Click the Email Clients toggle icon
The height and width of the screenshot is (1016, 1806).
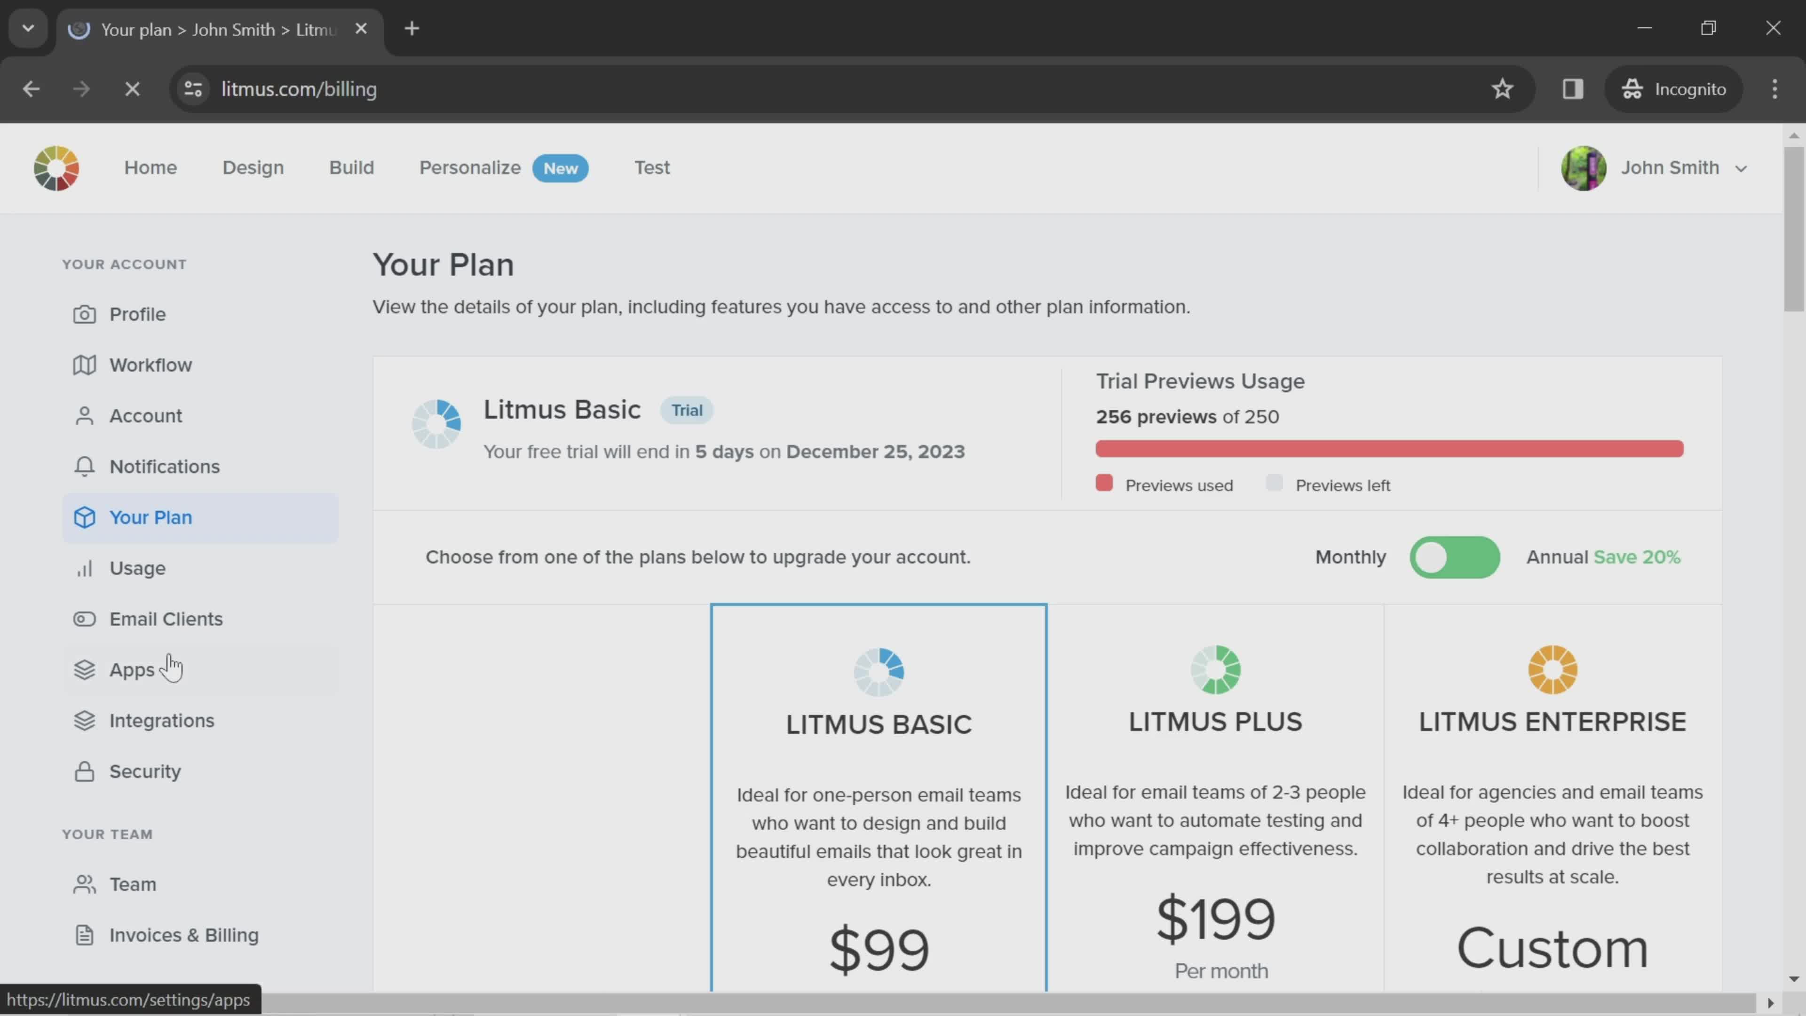84,619
